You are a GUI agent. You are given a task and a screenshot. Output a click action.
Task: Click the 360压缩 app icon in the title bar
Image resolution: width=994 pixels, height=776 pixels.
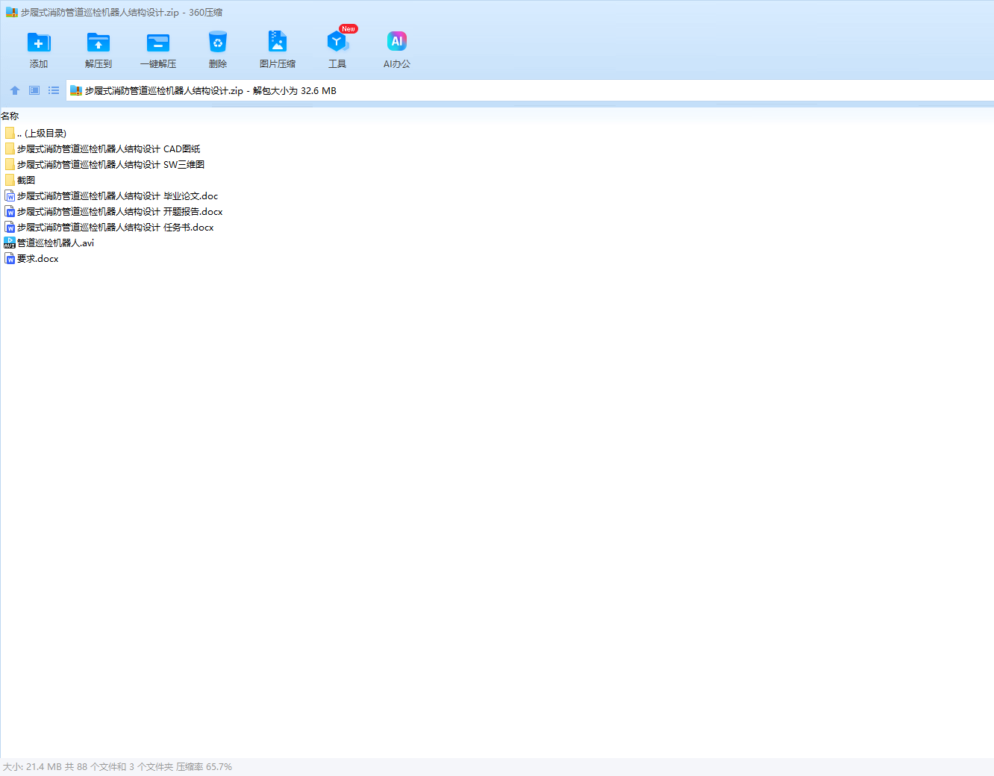click(11, 13)
